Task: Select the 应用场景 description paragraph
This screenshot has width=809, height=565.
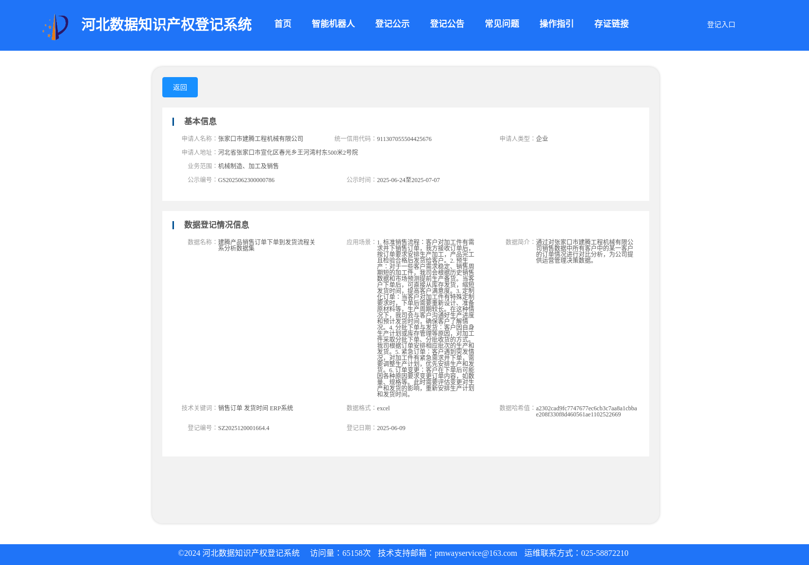Action: coord(426,318)
